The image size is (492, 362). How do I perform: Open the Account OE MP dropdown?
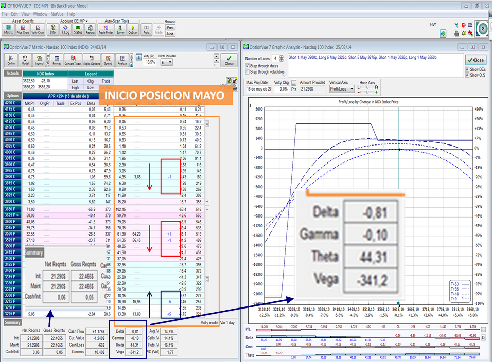74,21
